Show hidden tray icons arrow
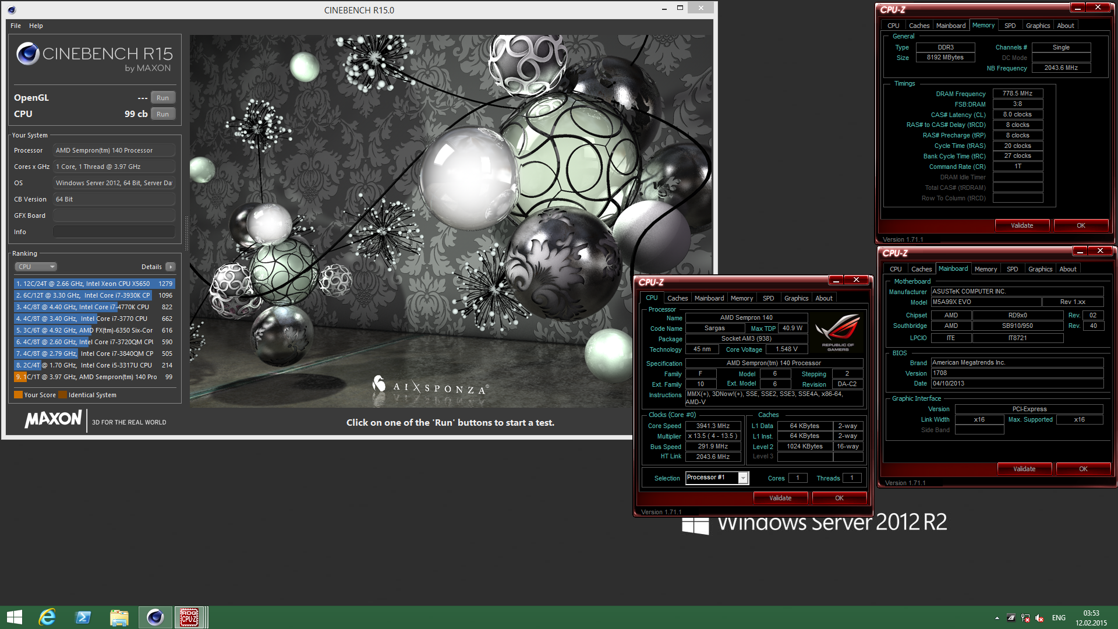The width and height of the screenshot is (1118, 629). [x=997, y=618]
